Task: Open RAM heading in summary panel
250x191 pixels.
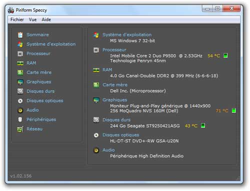Action: (x=107, y=70)
